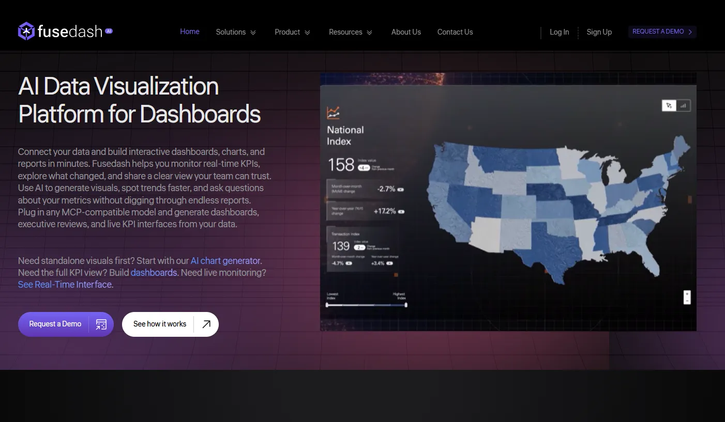Click the Fusedash hexagon logo icon
This screenshot has width=725, height=422.
coord(26,32)
